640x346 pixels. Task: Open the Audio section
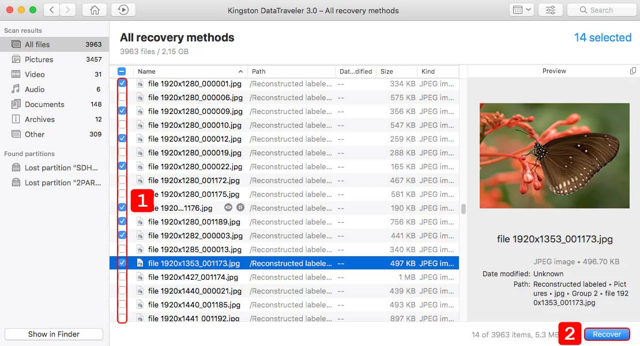pyautogui.click(x=35, y=89)
